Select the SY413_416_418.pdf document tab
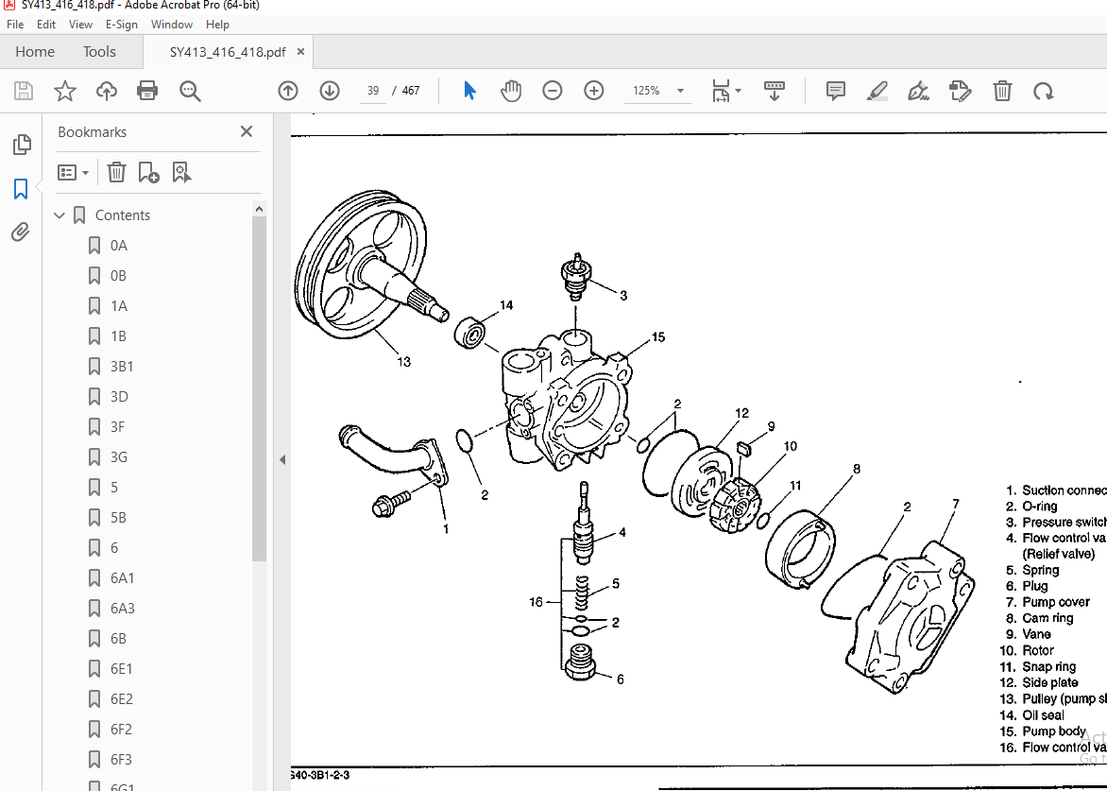The height and width of the screenshot is (791, 1107). [x=228, y=52]
